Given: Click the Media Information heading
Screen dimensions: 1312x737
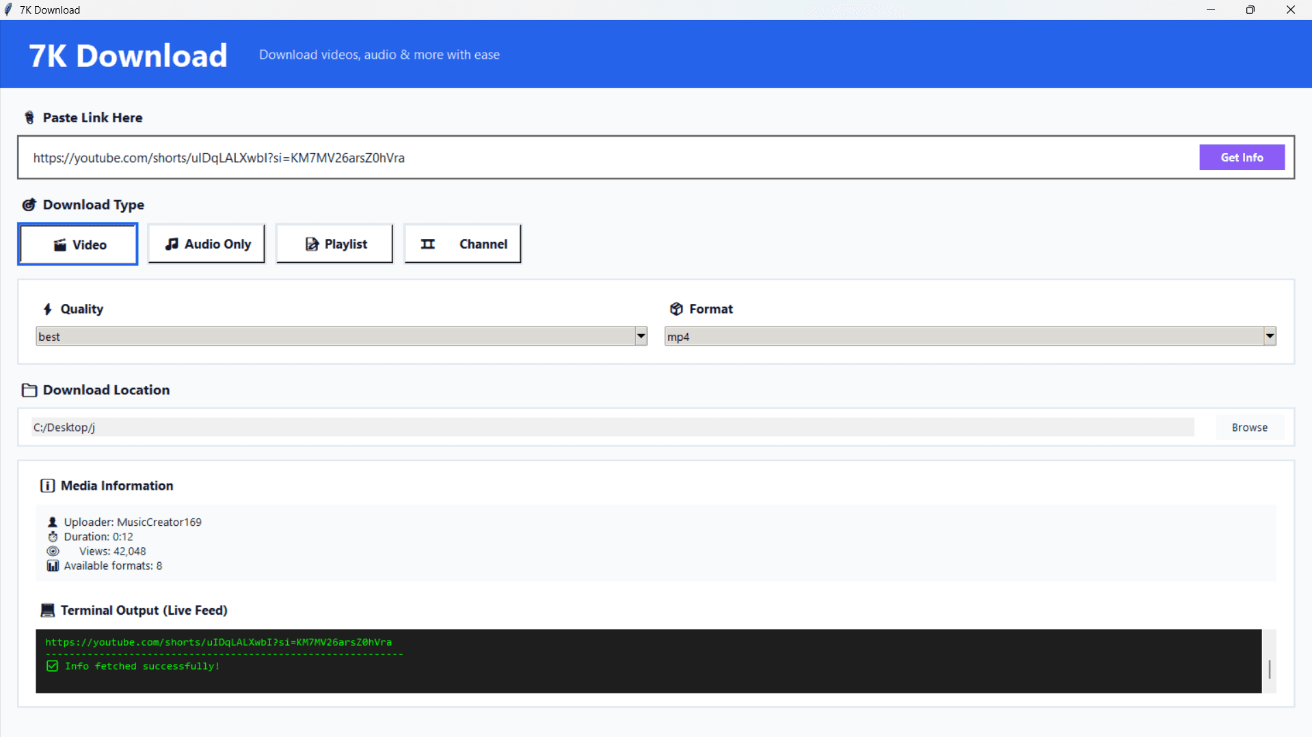Looking at the screenshot, I should pos(117,486).
